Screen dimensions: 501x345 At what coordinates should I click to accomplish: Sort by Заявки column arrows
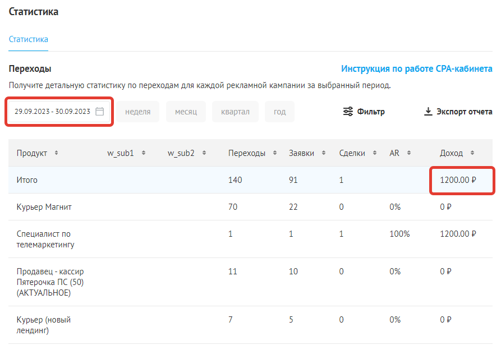point(324,153)
